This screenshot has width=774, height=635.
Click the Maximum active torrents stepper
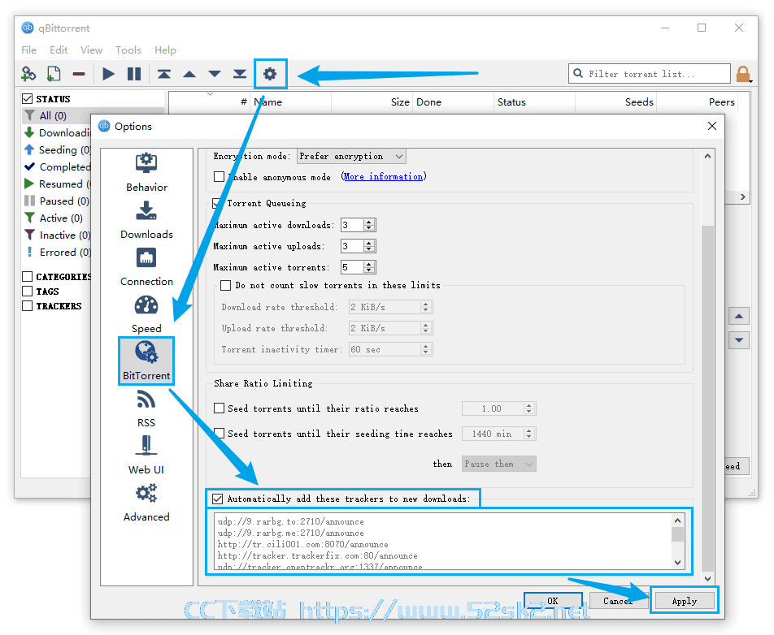(x=369, y=267)
